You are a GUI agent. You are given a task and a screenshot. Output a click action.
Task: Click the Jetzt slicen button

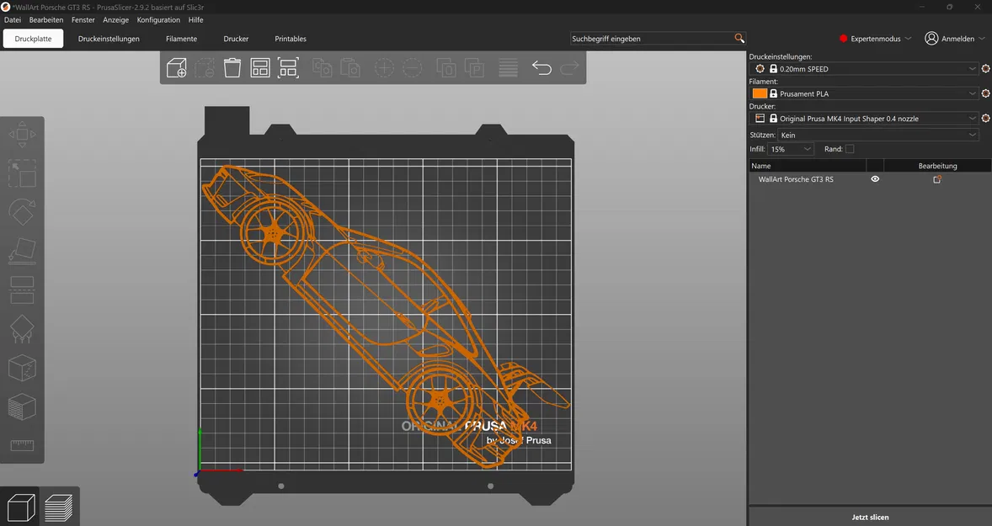click(x=870, y=517)
